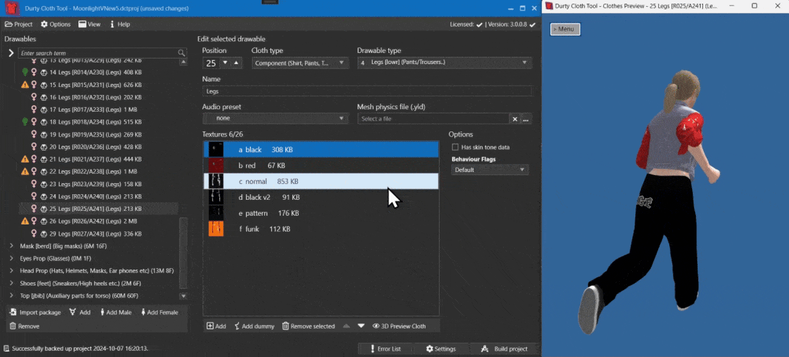Browse for a mesh physics .yld file

pyautogui.click(x=526, y=119)
